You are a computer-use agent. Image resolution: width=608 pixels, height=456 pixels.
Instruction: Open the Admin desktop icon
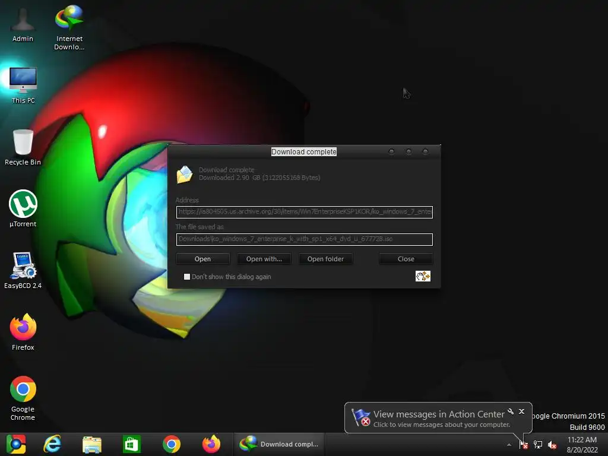click(x=23, y=24)
